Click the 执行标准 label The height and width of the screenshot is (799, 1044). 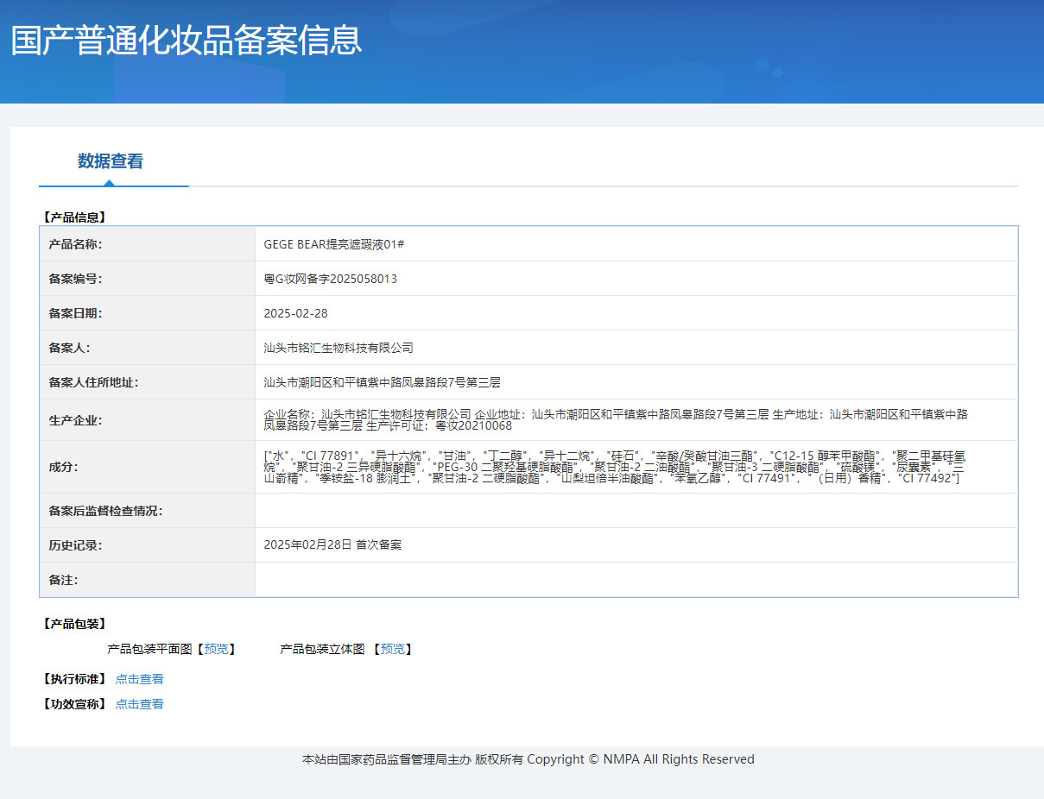click(73, 679)
